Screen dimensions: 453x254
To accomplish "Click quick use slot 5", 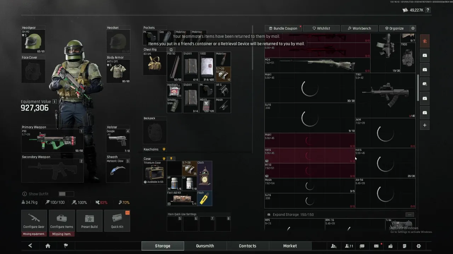I will click(x=174, y=224).
